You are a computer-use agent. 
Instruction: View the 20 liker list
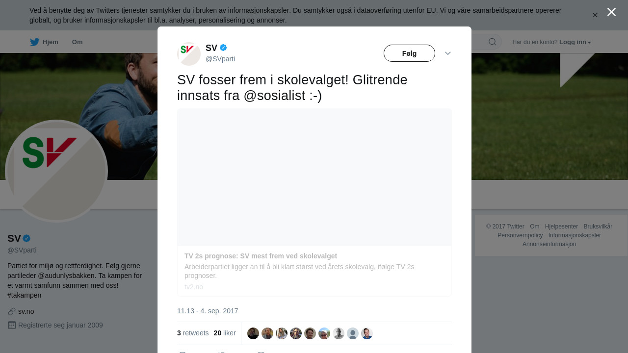[225, 333]
